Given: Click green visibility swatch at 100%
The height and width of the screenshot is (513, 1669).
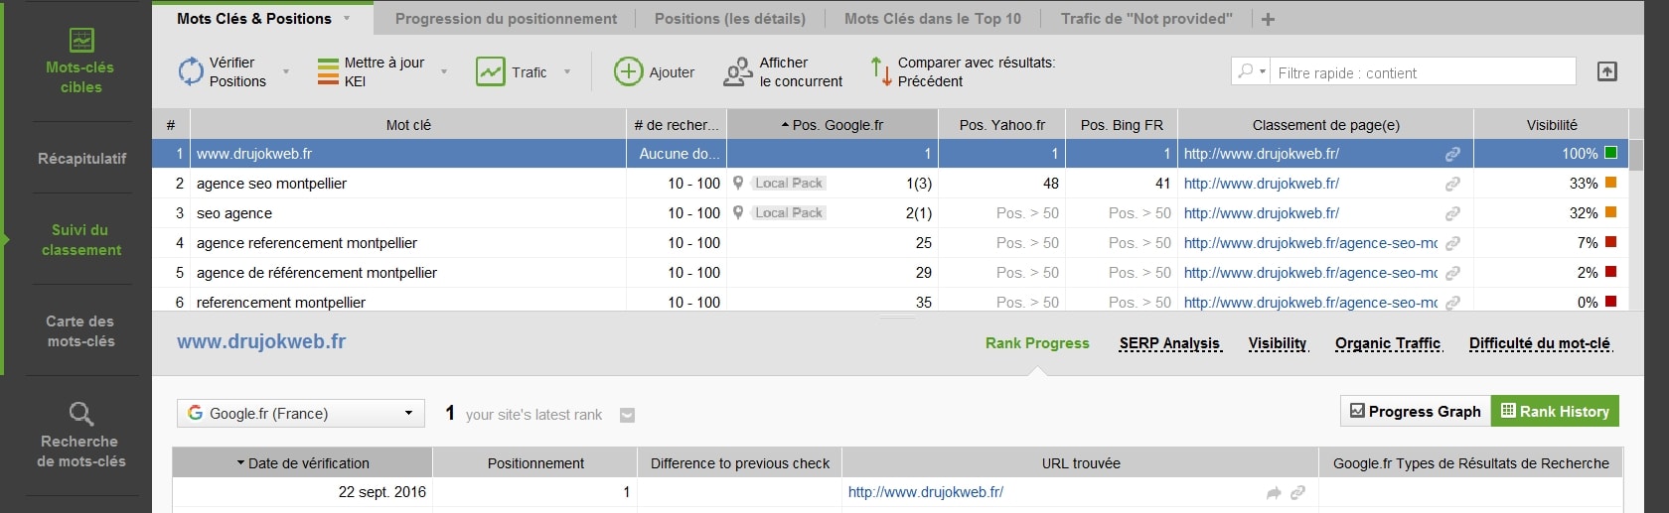Looking at the screenshot, I should point(1611,153).
